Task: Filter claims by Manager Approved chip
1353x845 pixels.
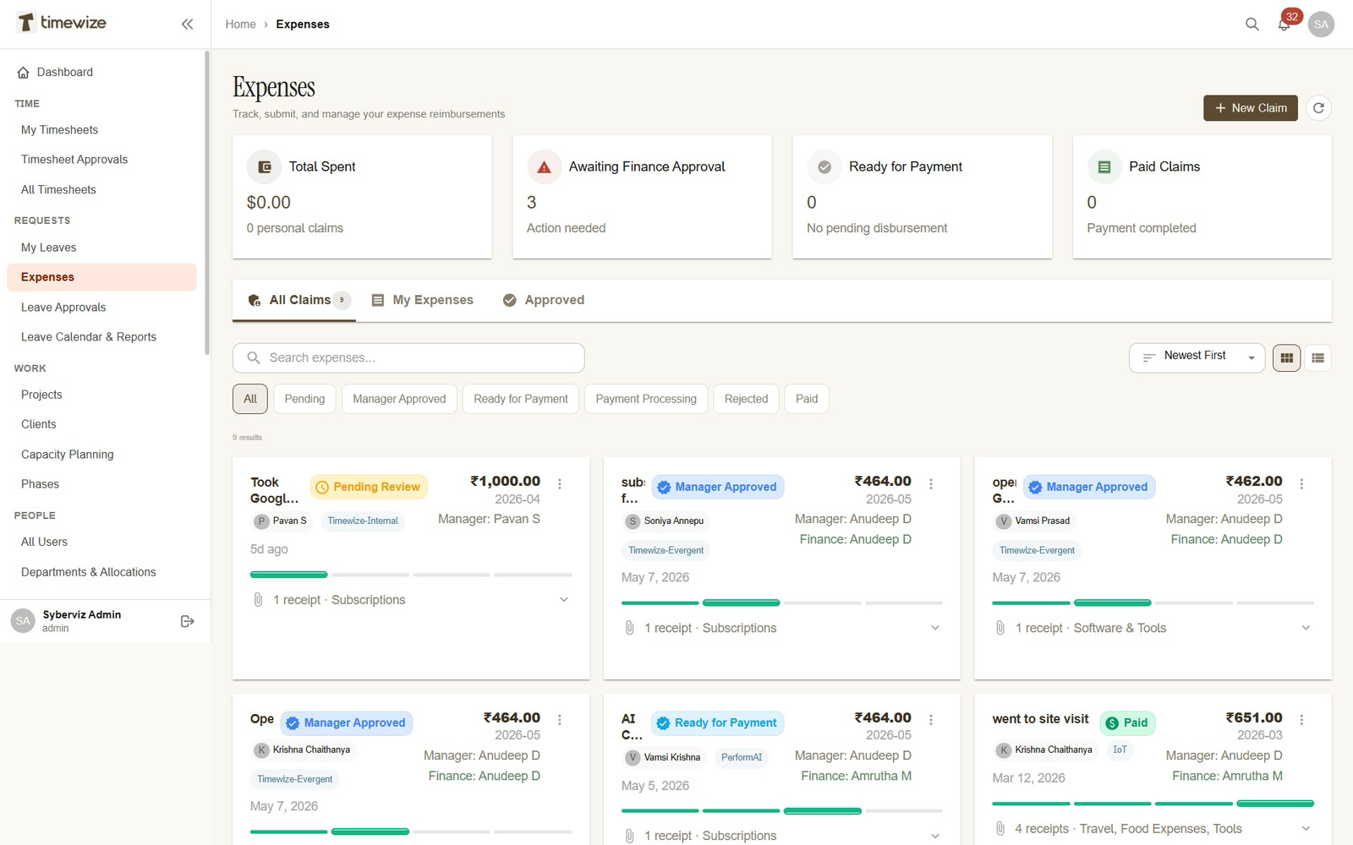Action: [399, 399]
